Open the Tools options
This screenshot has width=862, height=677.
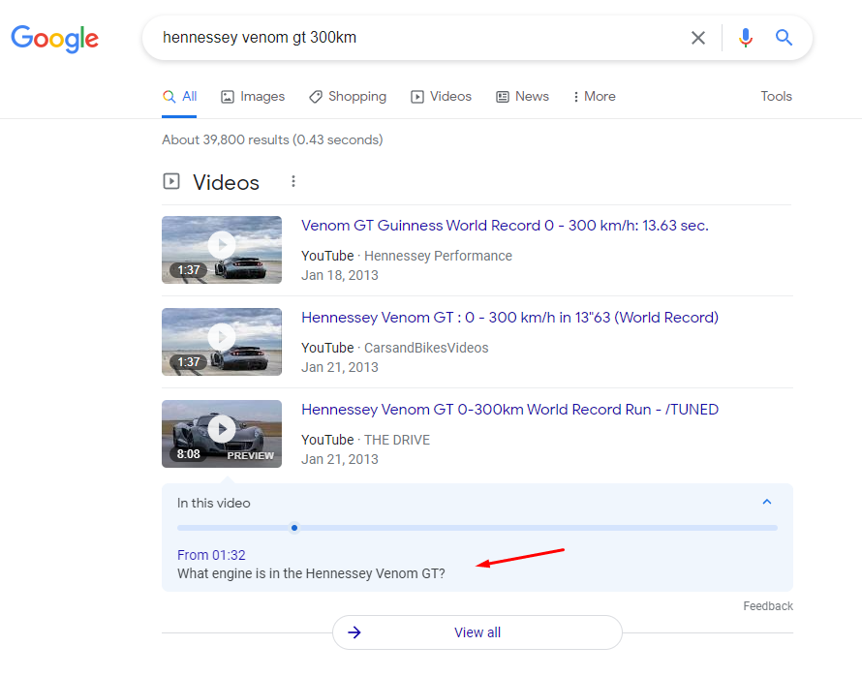(x=776, y=97)
